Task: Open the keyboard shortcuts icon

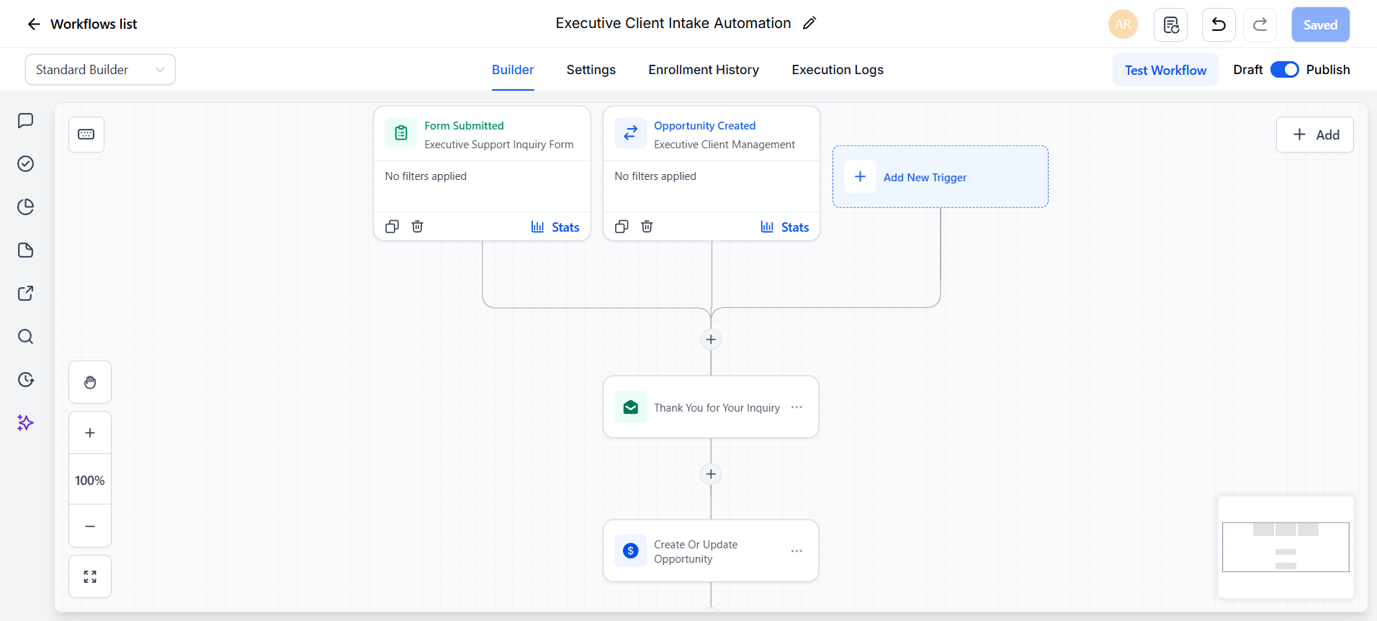Action: [x=86, y=135]
